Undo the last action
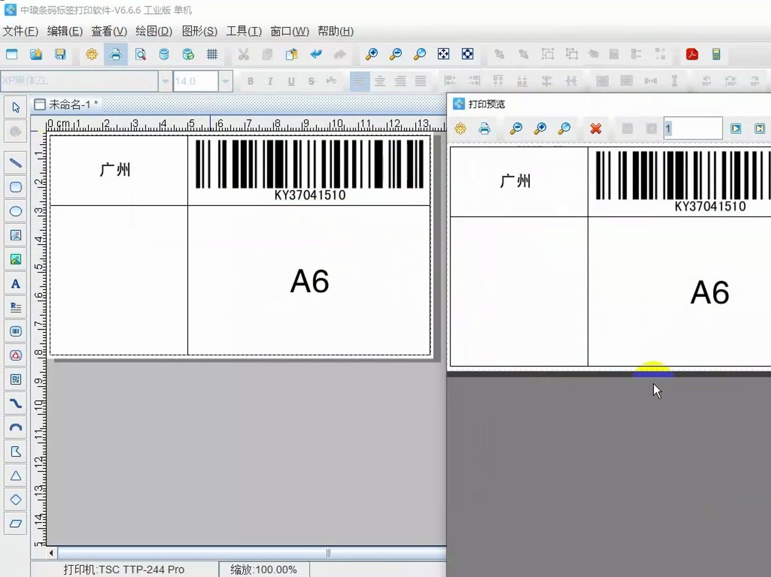This screenshot has height=577, width=771. tap(316, 54)
